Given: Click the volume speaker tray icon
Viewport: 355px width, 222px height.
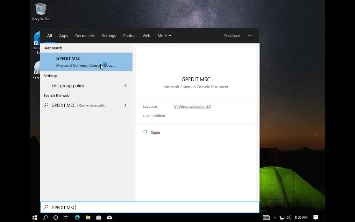Looking at the screenshot, I should (x=289, y=217).
